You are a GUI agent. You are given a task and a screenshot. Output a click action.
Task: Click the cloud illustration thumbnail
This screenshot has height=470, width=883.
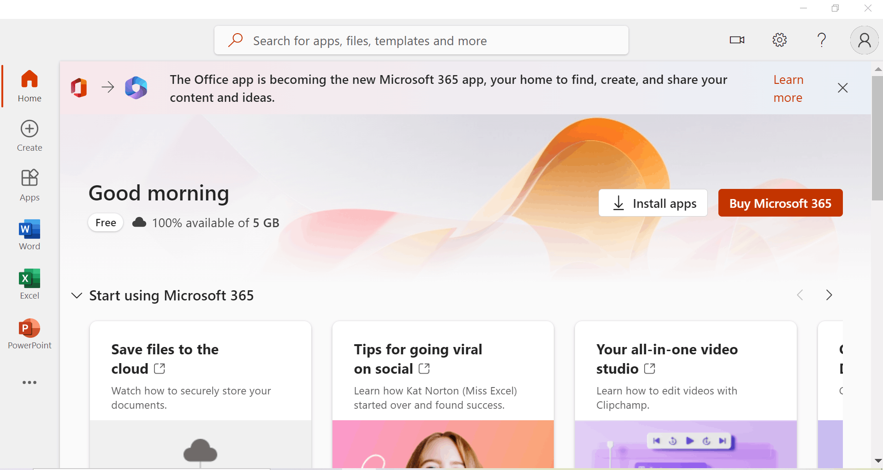coord(201,444)
